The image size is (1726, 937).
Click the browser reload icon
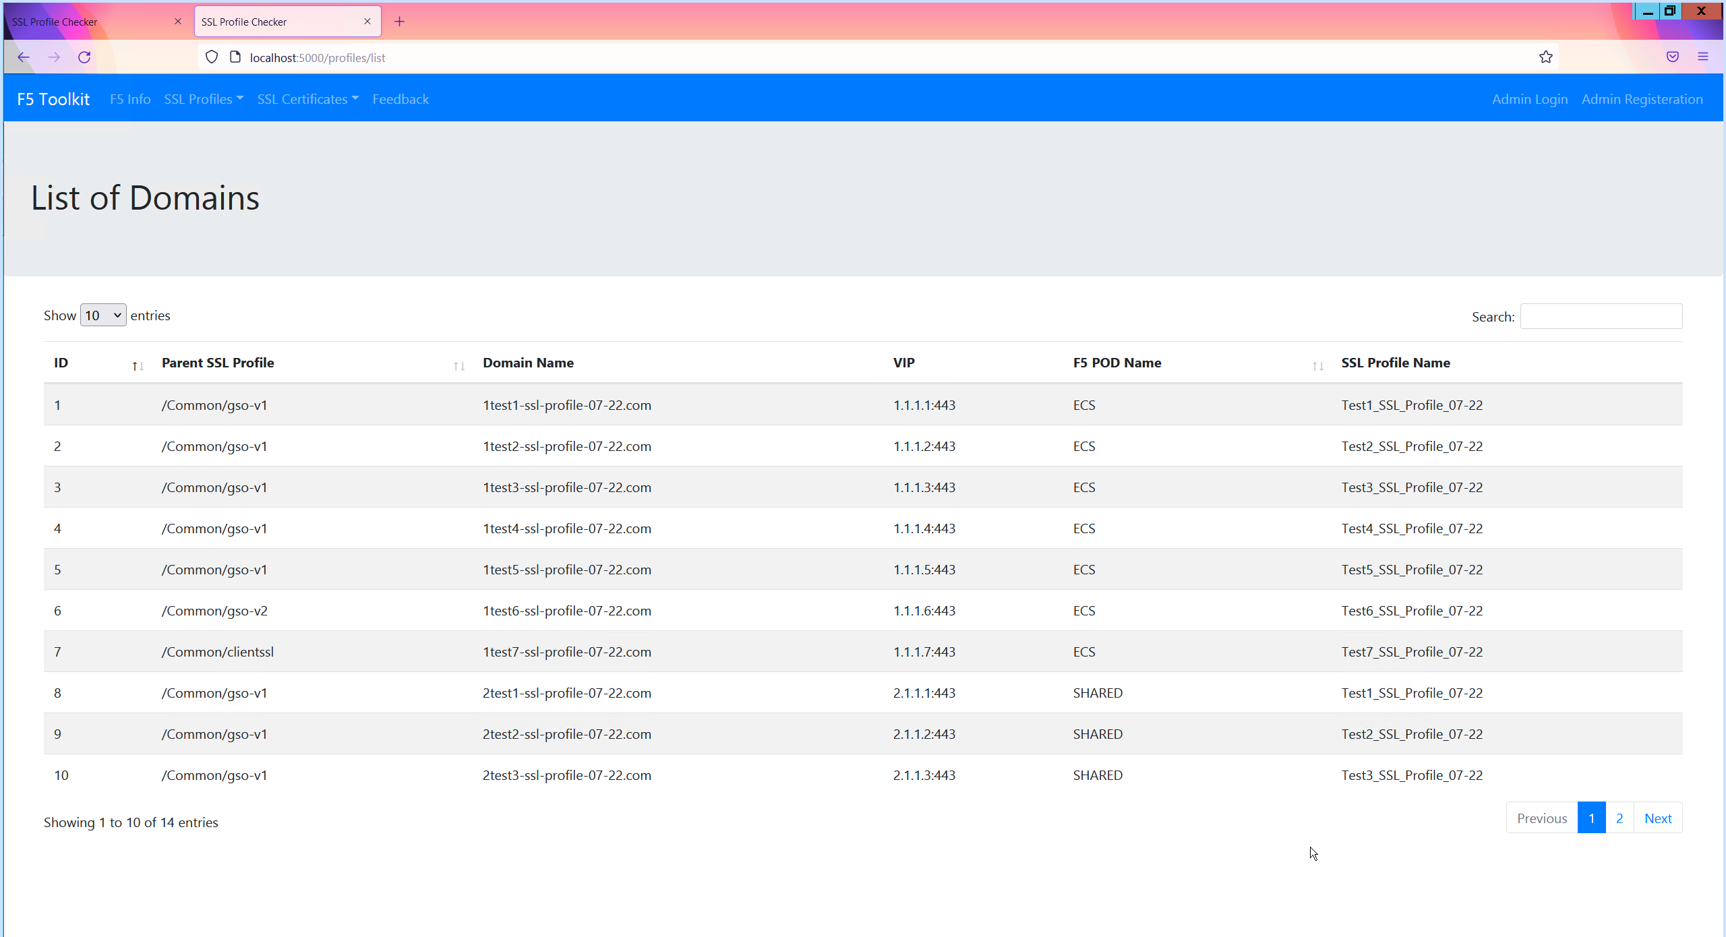coord(84,57)
